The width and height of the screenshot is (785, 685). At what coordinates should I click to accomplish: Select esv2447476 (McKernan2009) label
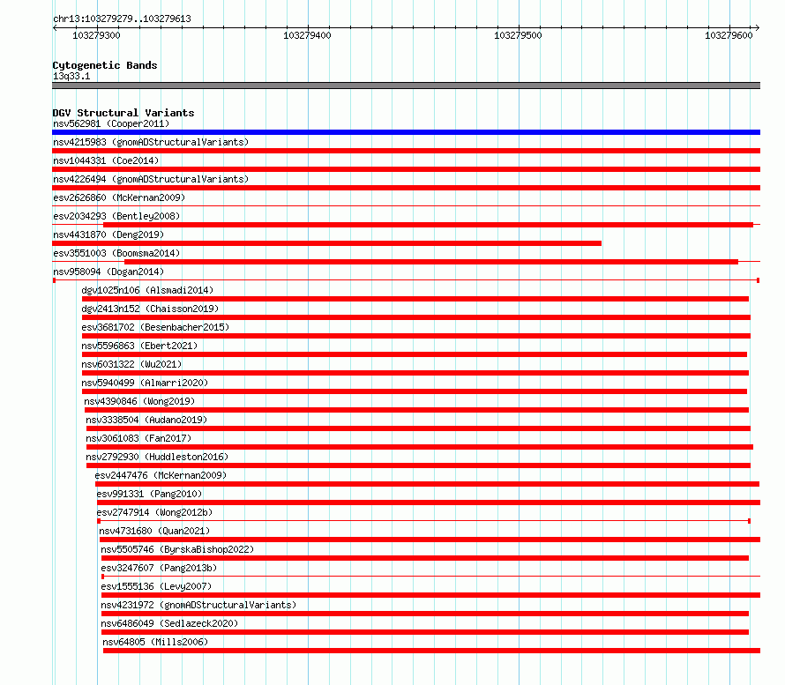click(161, 475)
